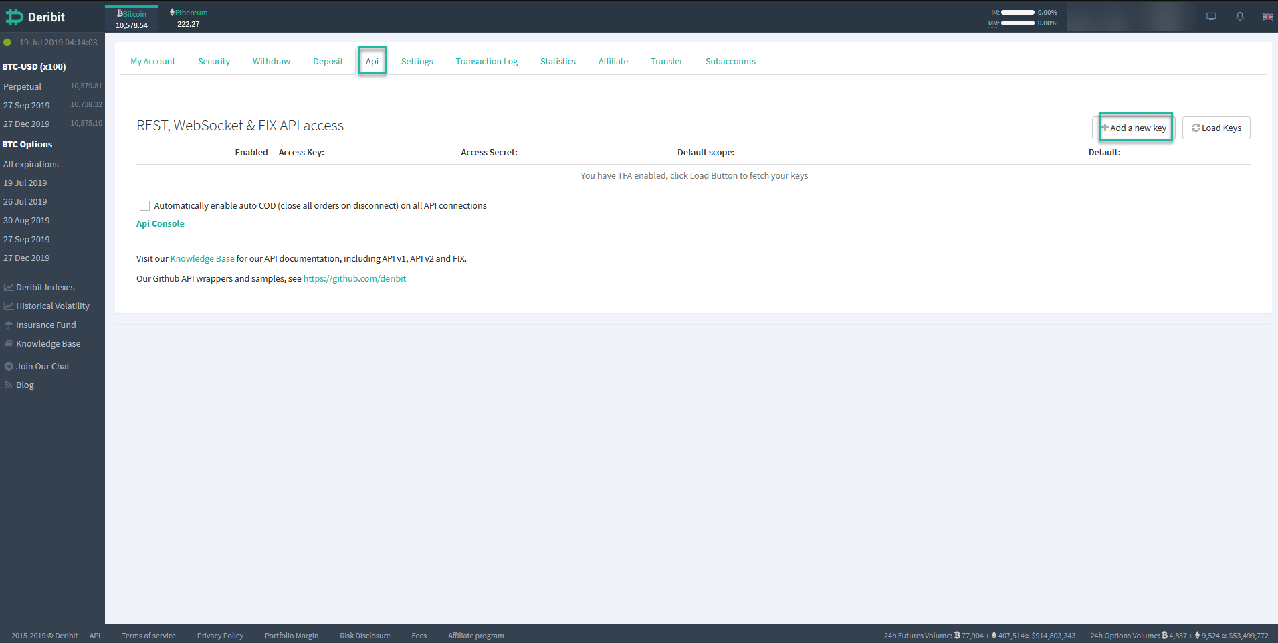Select the Security tab
This screenshot has height=643, width=1278.
(213, 61)
